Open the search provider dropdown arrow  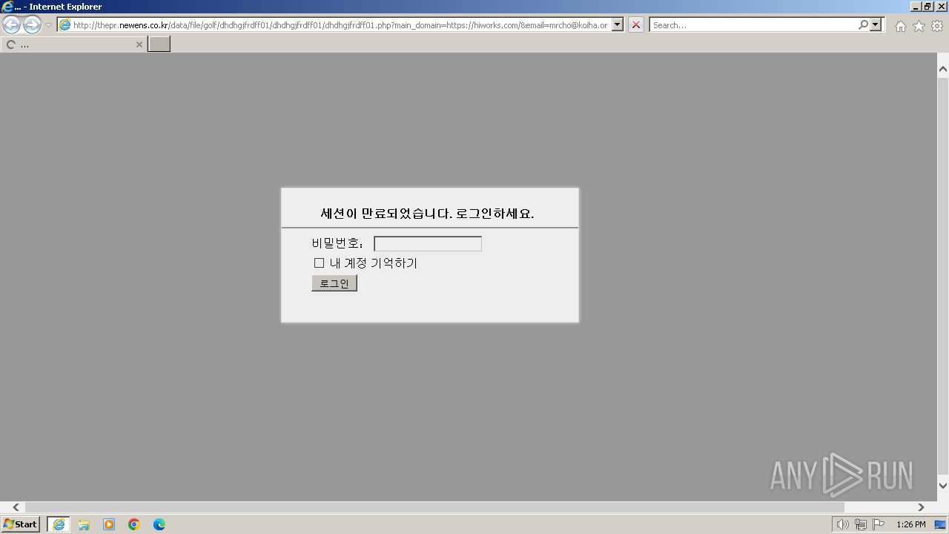pos(876,24)
